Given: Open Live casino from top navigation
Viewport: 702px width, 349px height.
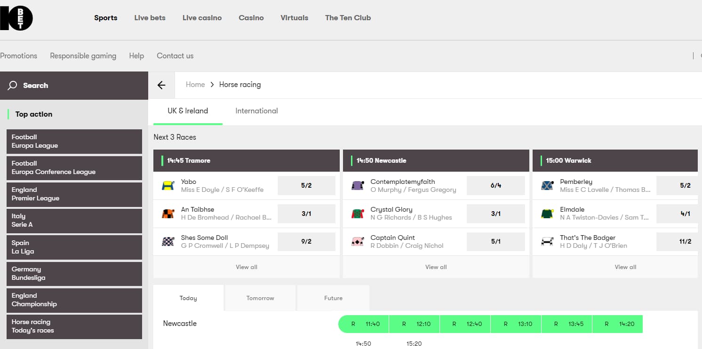Looking at the screenshot, I should [202, 18].
